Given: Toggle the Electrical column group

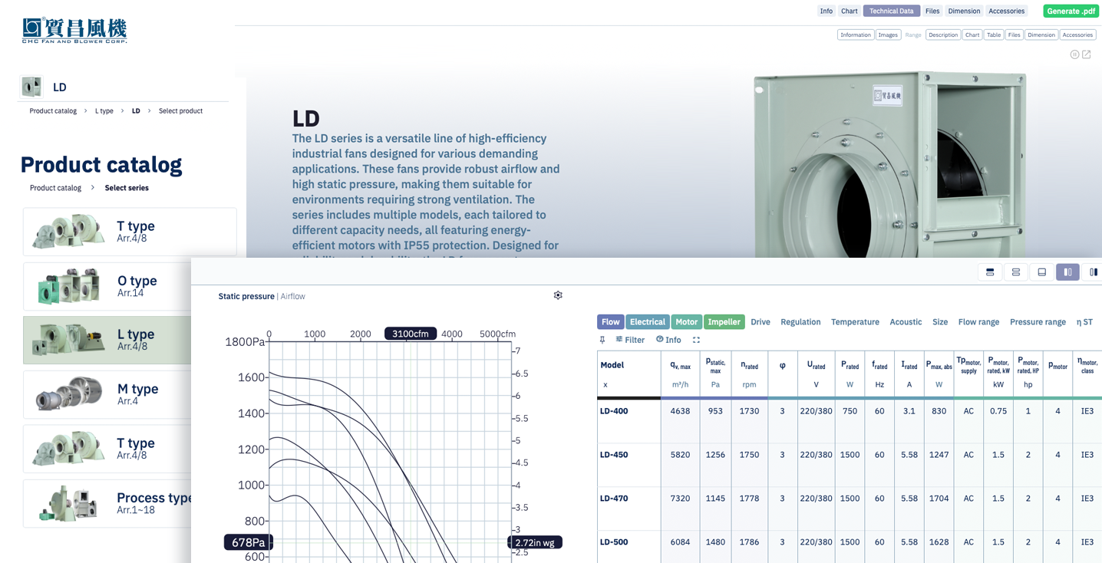Looking at the screenshot, I should 648,322.
